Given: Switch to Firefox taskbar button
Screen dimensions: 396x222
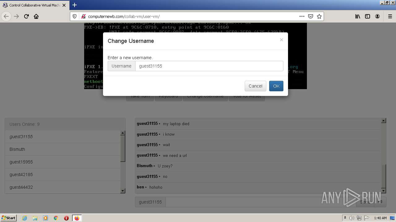Looking at the screenshot, I should point(77,218).
